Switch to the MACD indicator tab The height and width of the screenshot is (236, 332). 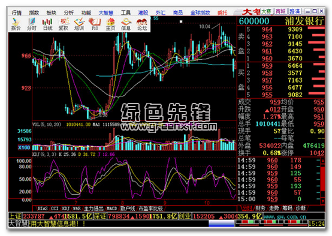point(111,208)
